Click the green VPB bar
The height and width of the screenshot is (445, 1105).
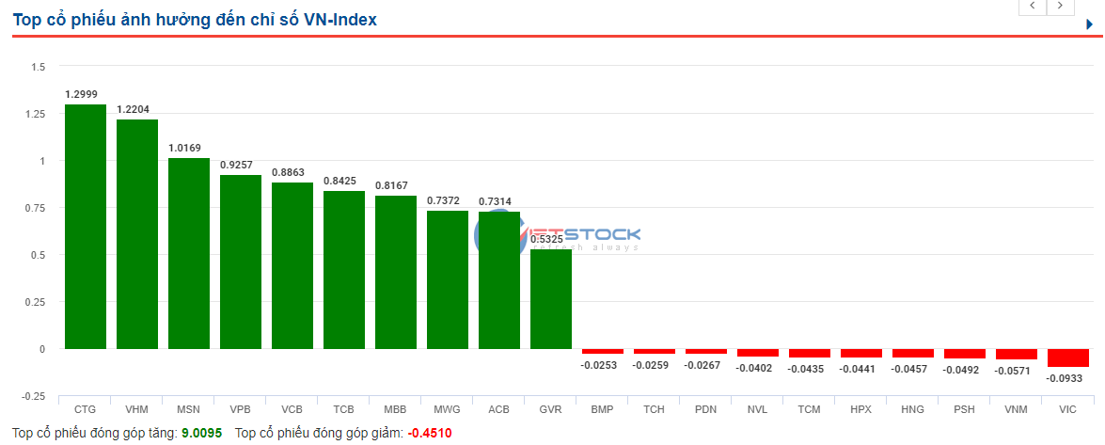pos(241,262)
